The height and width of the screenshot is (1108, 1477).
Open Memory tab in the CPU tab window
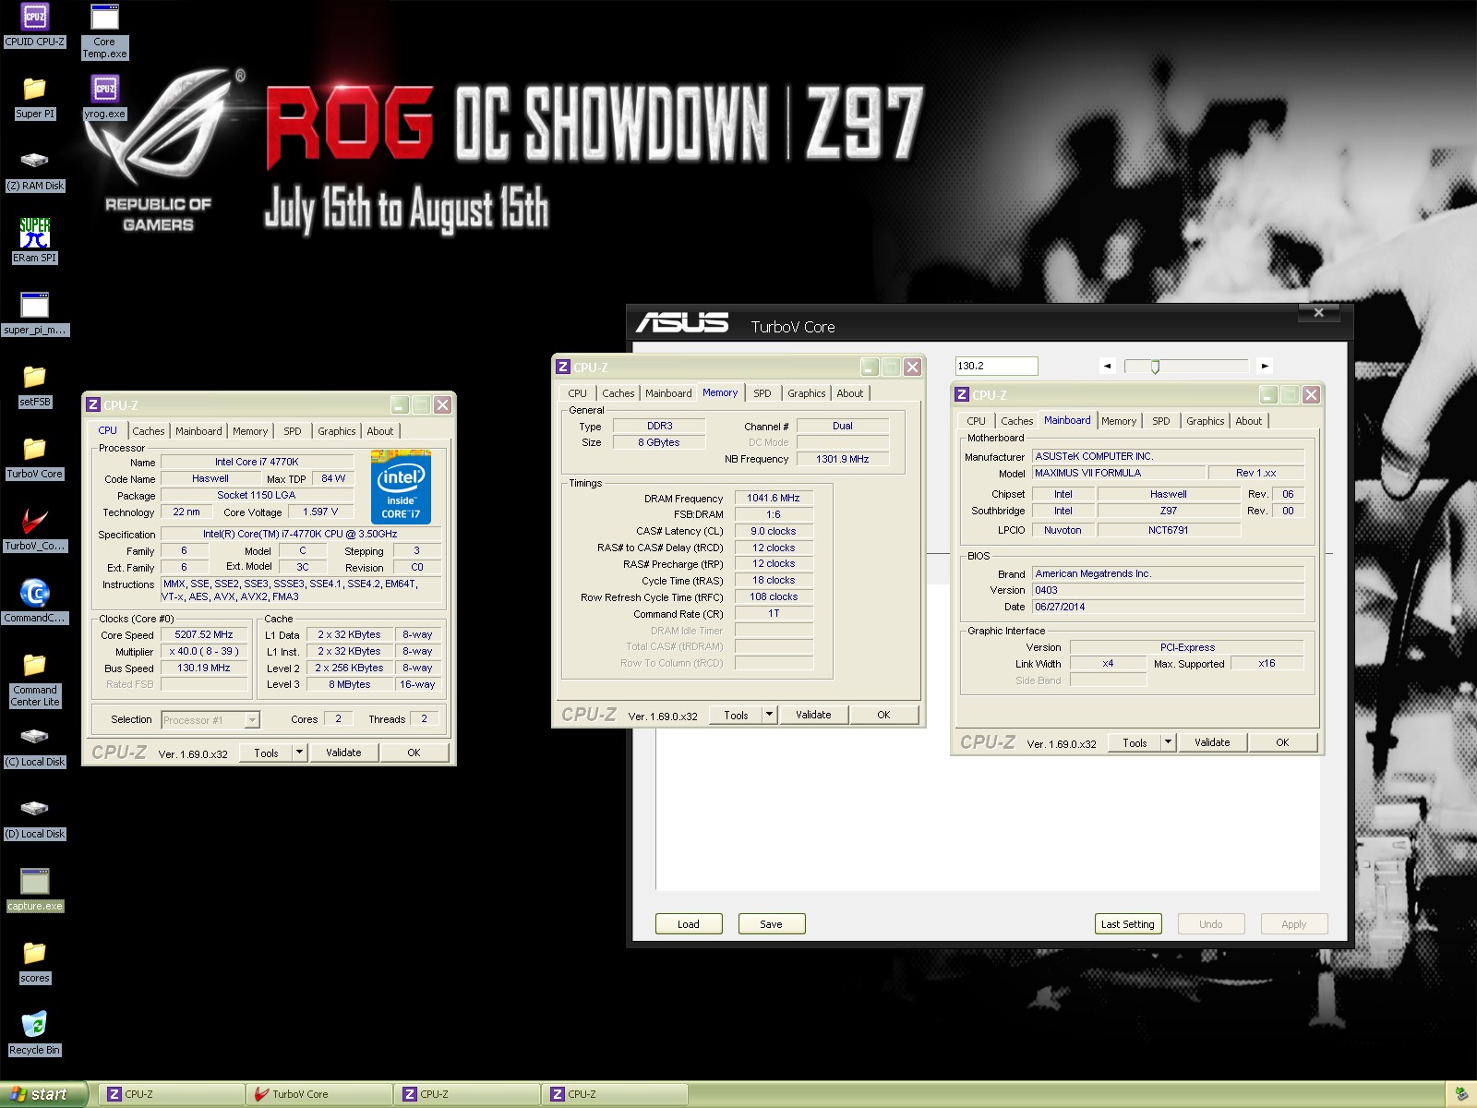(250, 431)
